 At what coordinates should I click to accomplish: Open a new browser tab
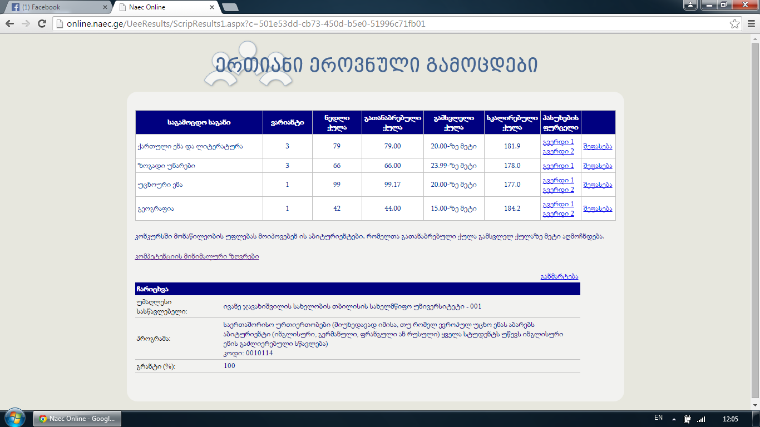point(230,7)
